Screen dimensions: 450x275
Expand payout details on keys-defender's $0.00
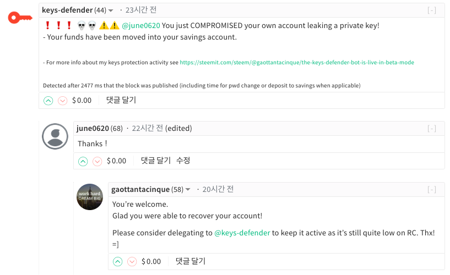(x=82, y=100)
